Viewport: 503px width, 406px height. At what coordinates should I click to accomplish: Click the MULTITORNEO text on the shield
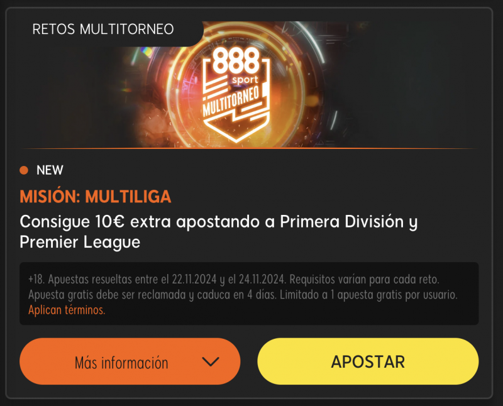click(x=231, y=101)
